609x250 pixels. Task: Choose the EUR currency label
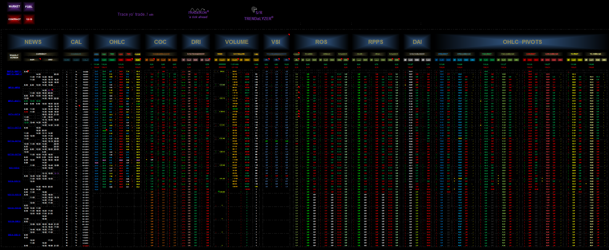point(32,60)
